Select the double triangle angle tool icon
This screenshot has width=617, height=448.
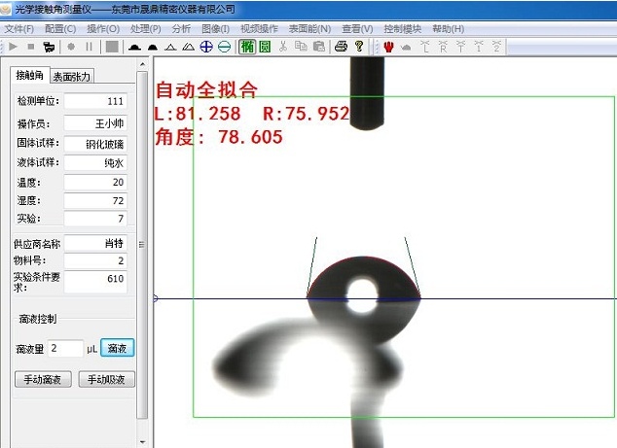tap(188, 48)
